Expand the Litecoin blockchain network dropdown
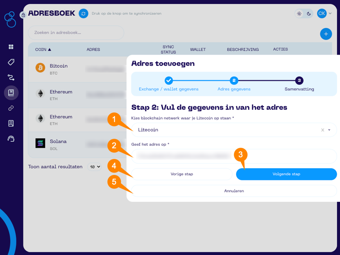 point(329,130)
